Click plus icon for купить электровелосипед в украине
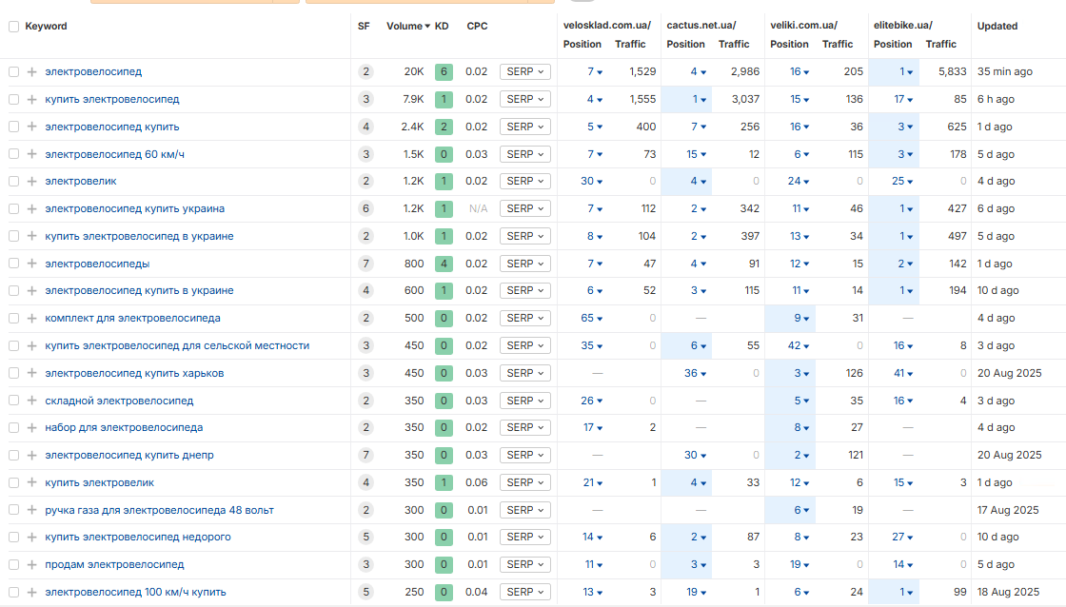The width and height of the screenshot is (1066, 607). (32, 236)
